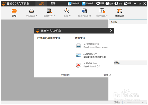
Task: Close the 捷速OCR文字识别 dialog
Action: pos(111,31)
